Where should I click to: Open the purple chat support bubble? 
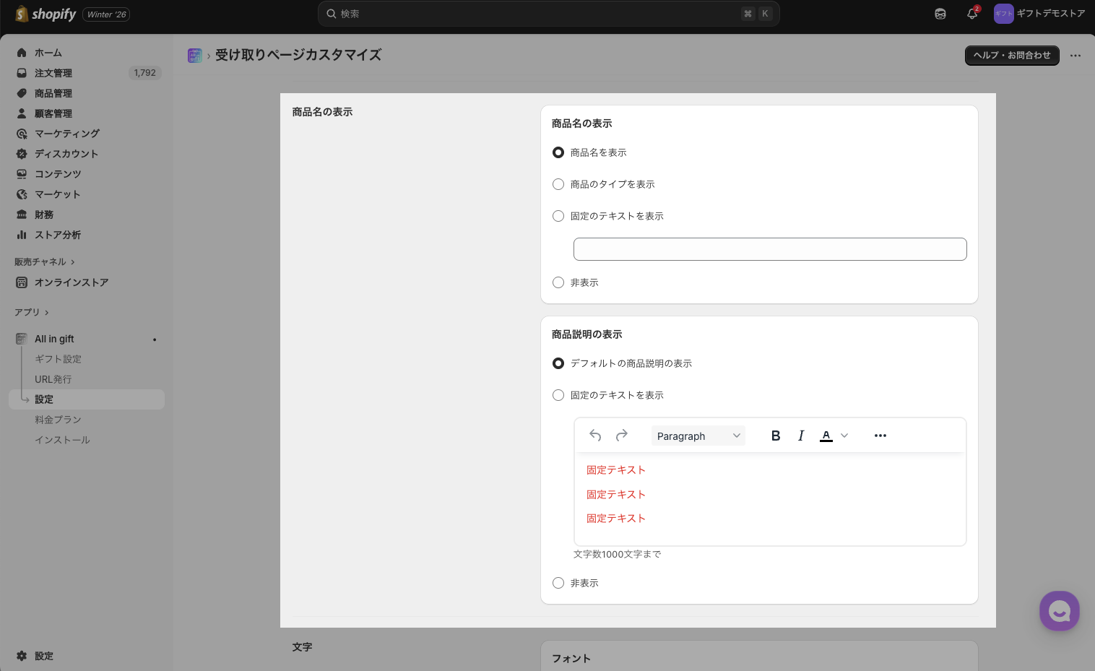pyautogui.click(x=1059, y=611)
